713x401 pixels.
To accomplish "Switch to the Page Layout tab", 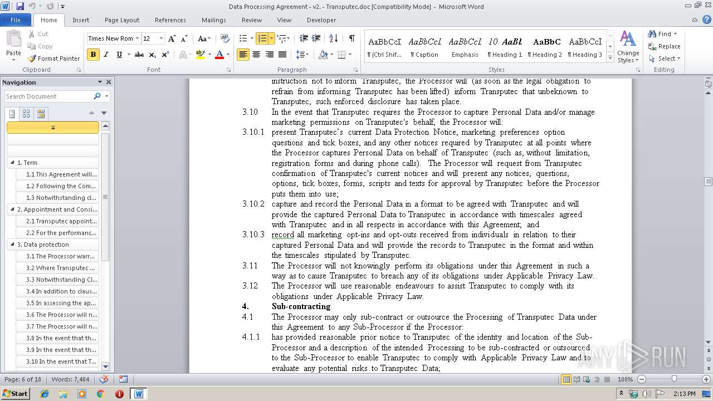I will click(x=122, y=20).
